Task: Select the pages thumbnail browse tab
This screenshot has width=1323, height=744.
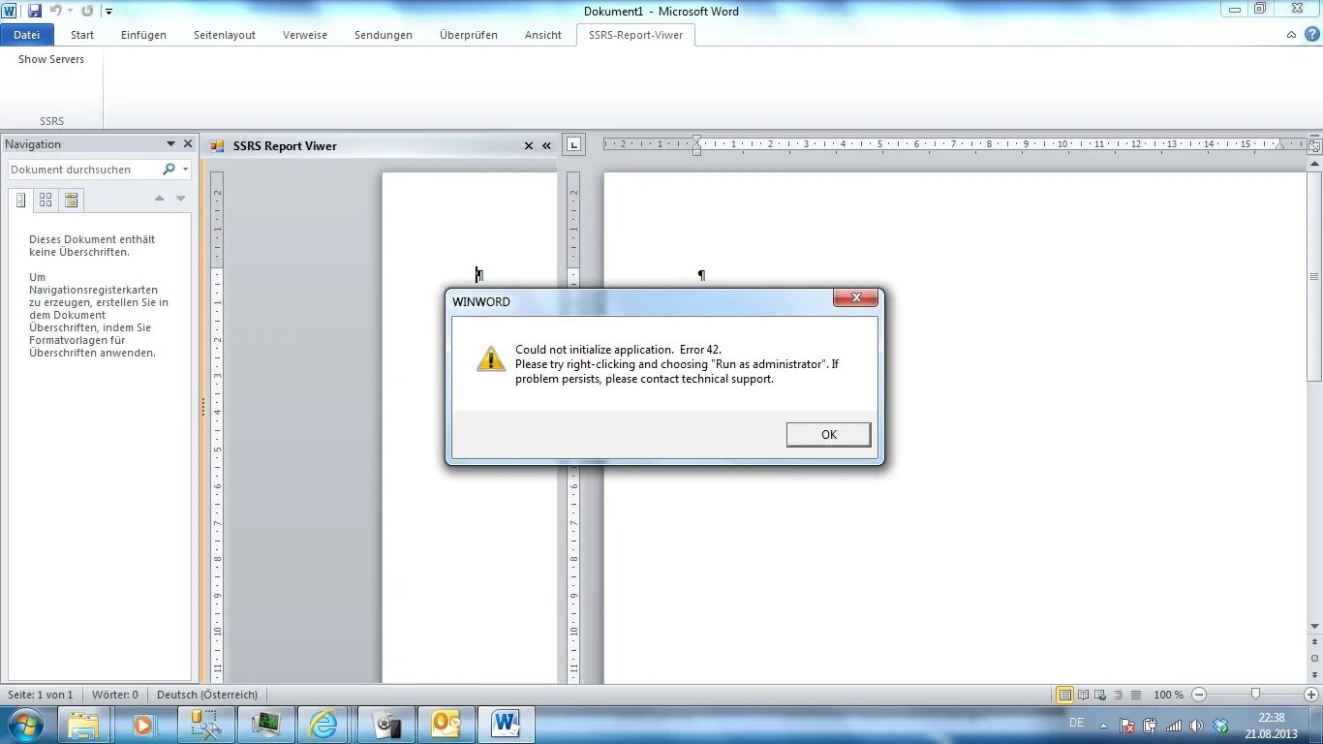Action: [x=46, y=201]
